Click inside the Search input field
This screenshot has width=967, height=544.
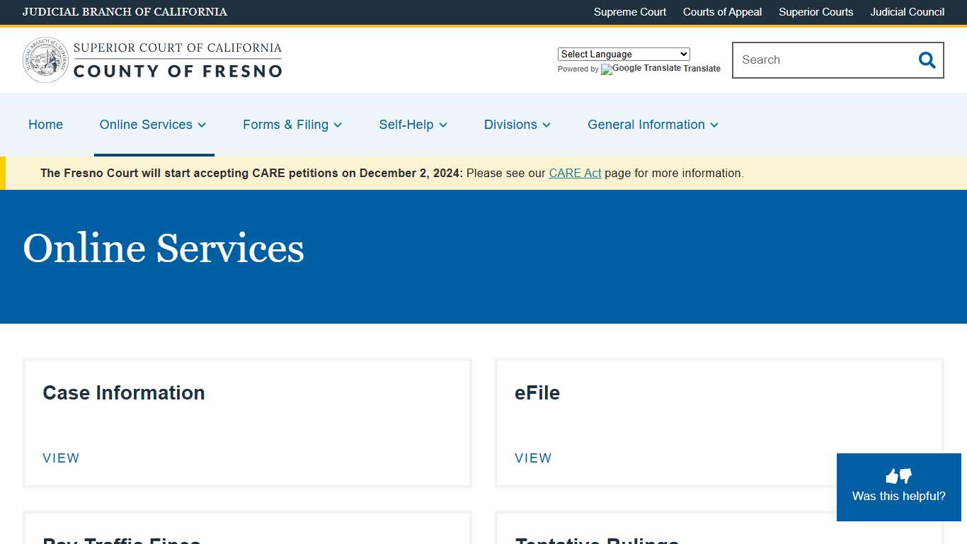814,60
